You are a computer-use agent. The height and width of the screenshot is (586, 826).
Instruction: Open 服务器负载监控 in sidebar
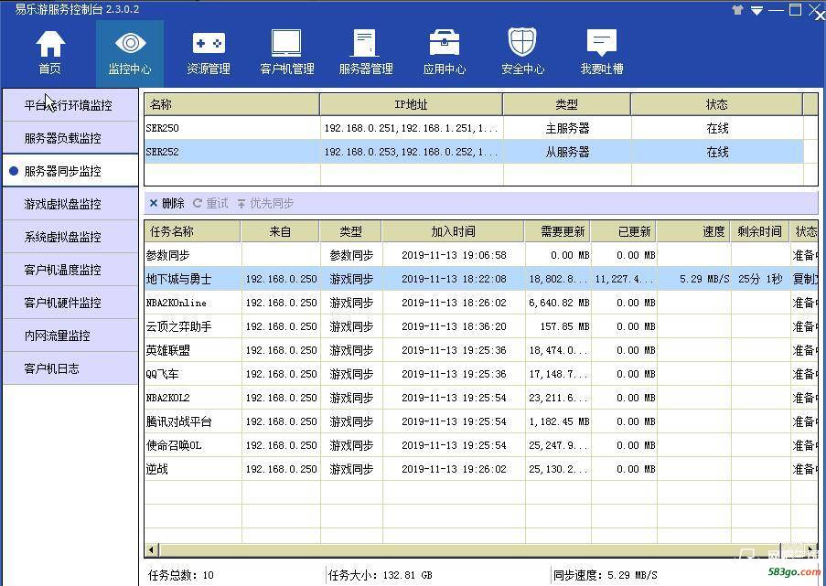[70, 138]
